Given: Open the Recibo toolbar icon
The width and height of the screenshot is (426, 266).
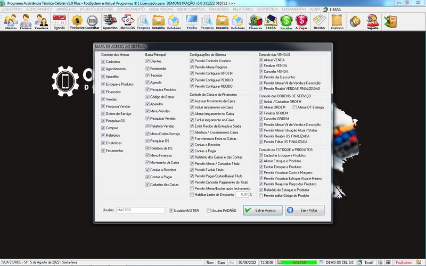Looking at the screenshot, I should click(x=319, y=21).
